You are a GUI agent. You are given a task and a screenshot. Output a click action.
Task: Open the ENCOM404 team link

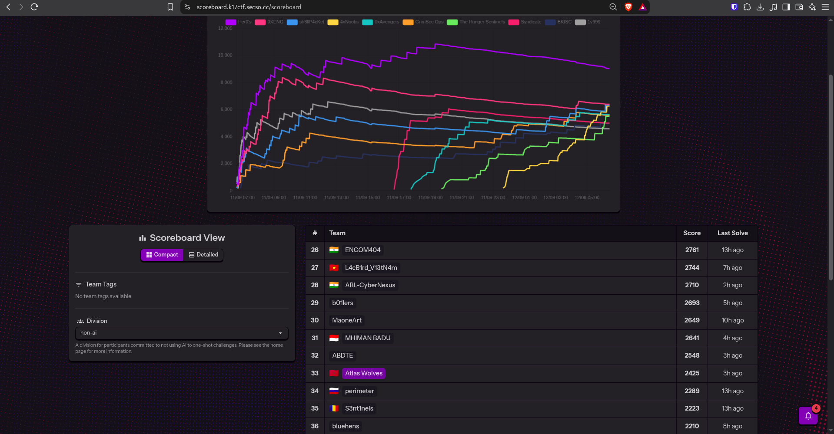(362, 250)
